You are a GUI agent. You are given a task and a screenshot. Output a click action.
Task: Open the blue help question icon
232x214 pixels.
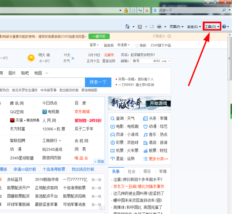pyautogui.click(x=224, y=27)
